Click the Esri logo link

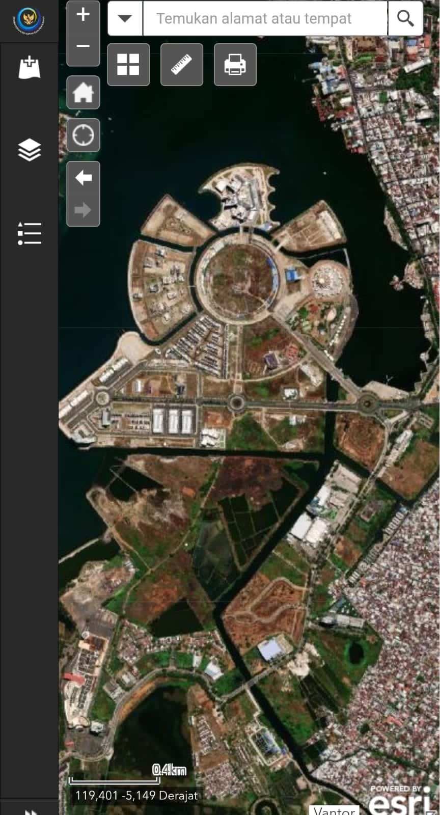(x=400, y=801)
